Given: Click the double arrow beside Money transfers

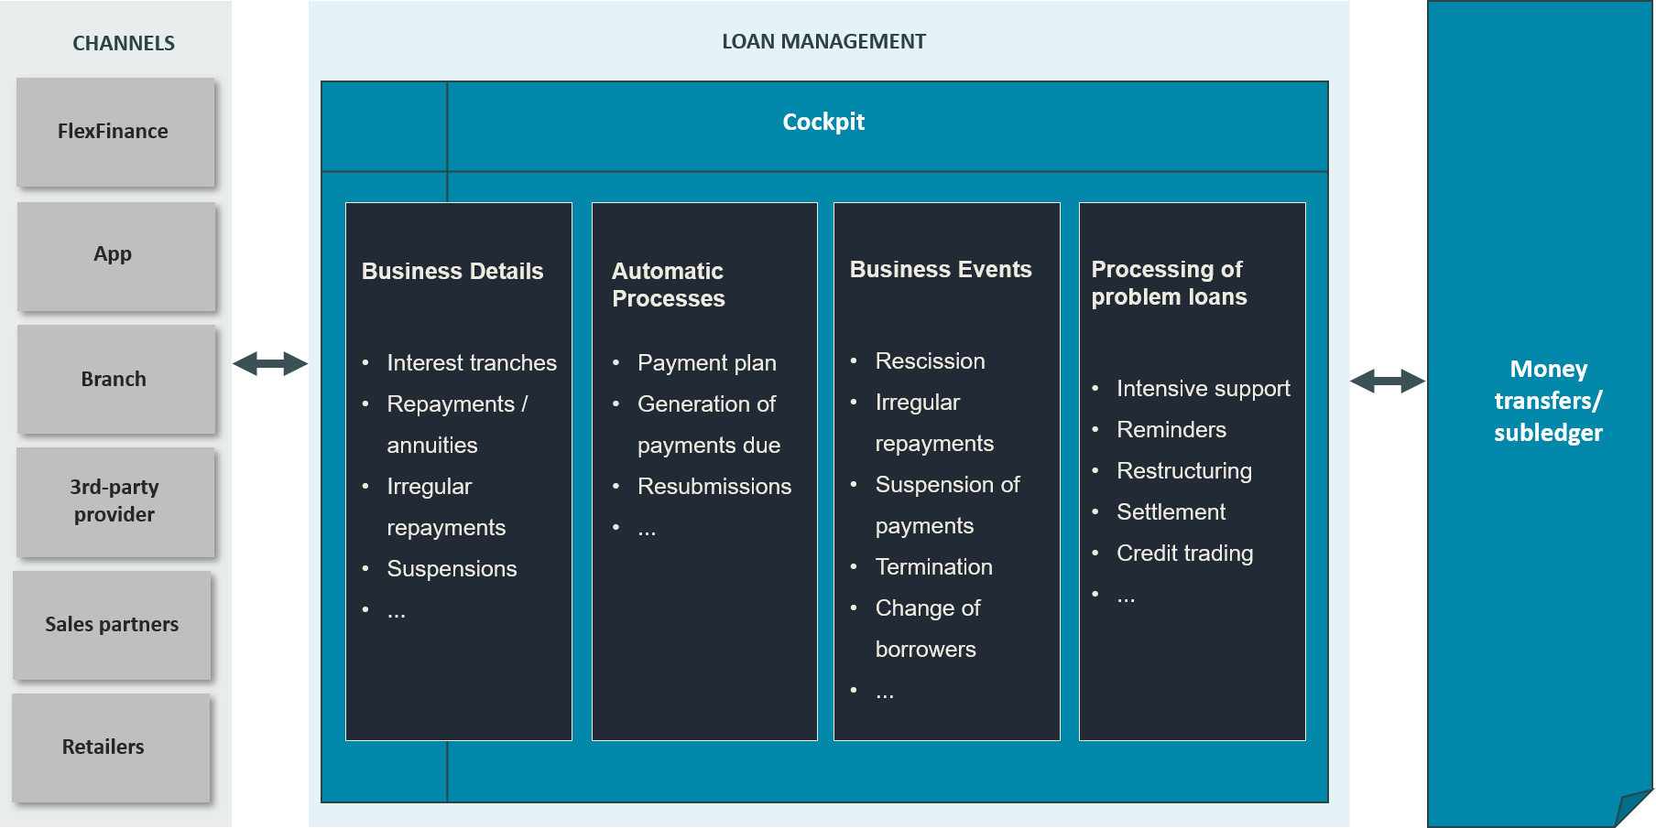Looking at the screenshot, I should [1388, 381].
